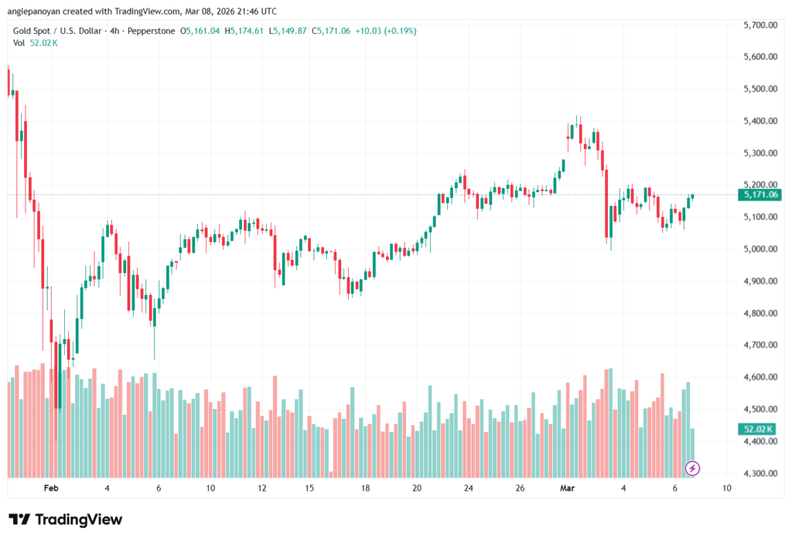Click the Feb label on time axis
Image resolution: width=792 pixels, height=541 pixels.
tap(51, 488)
